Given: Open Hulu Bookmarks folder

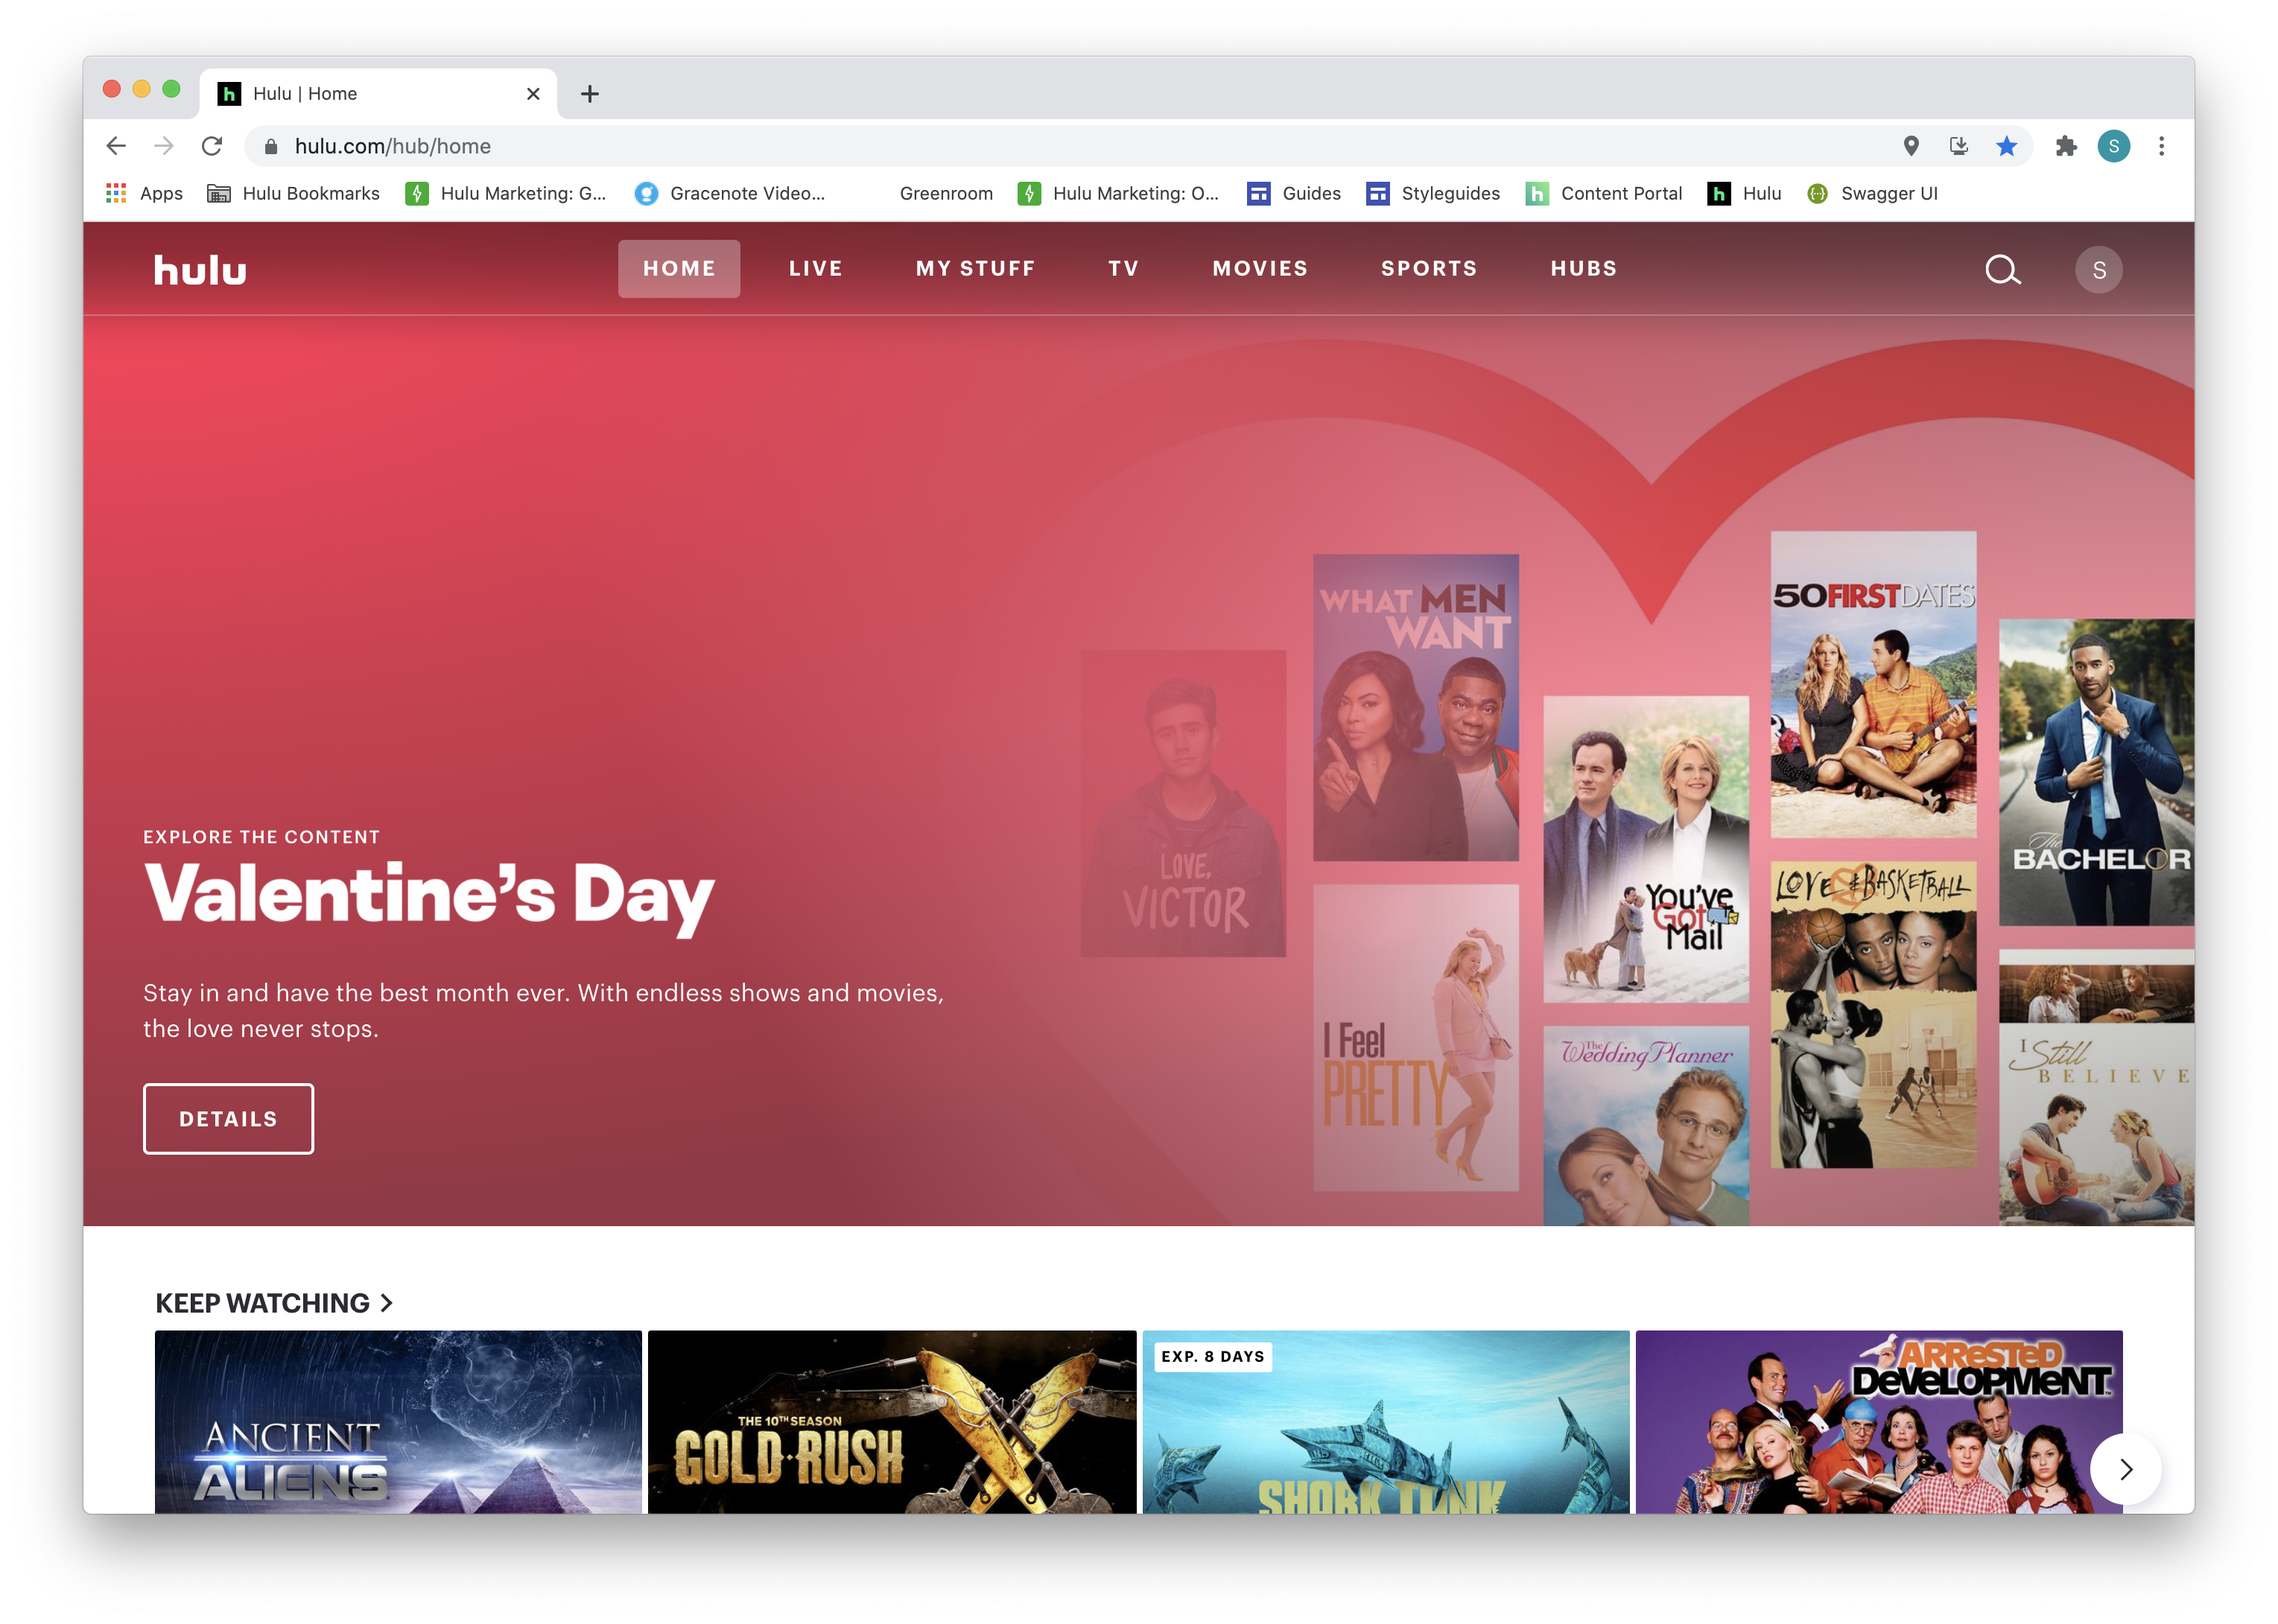Looking at the screenshot, I should pos(293,193).
